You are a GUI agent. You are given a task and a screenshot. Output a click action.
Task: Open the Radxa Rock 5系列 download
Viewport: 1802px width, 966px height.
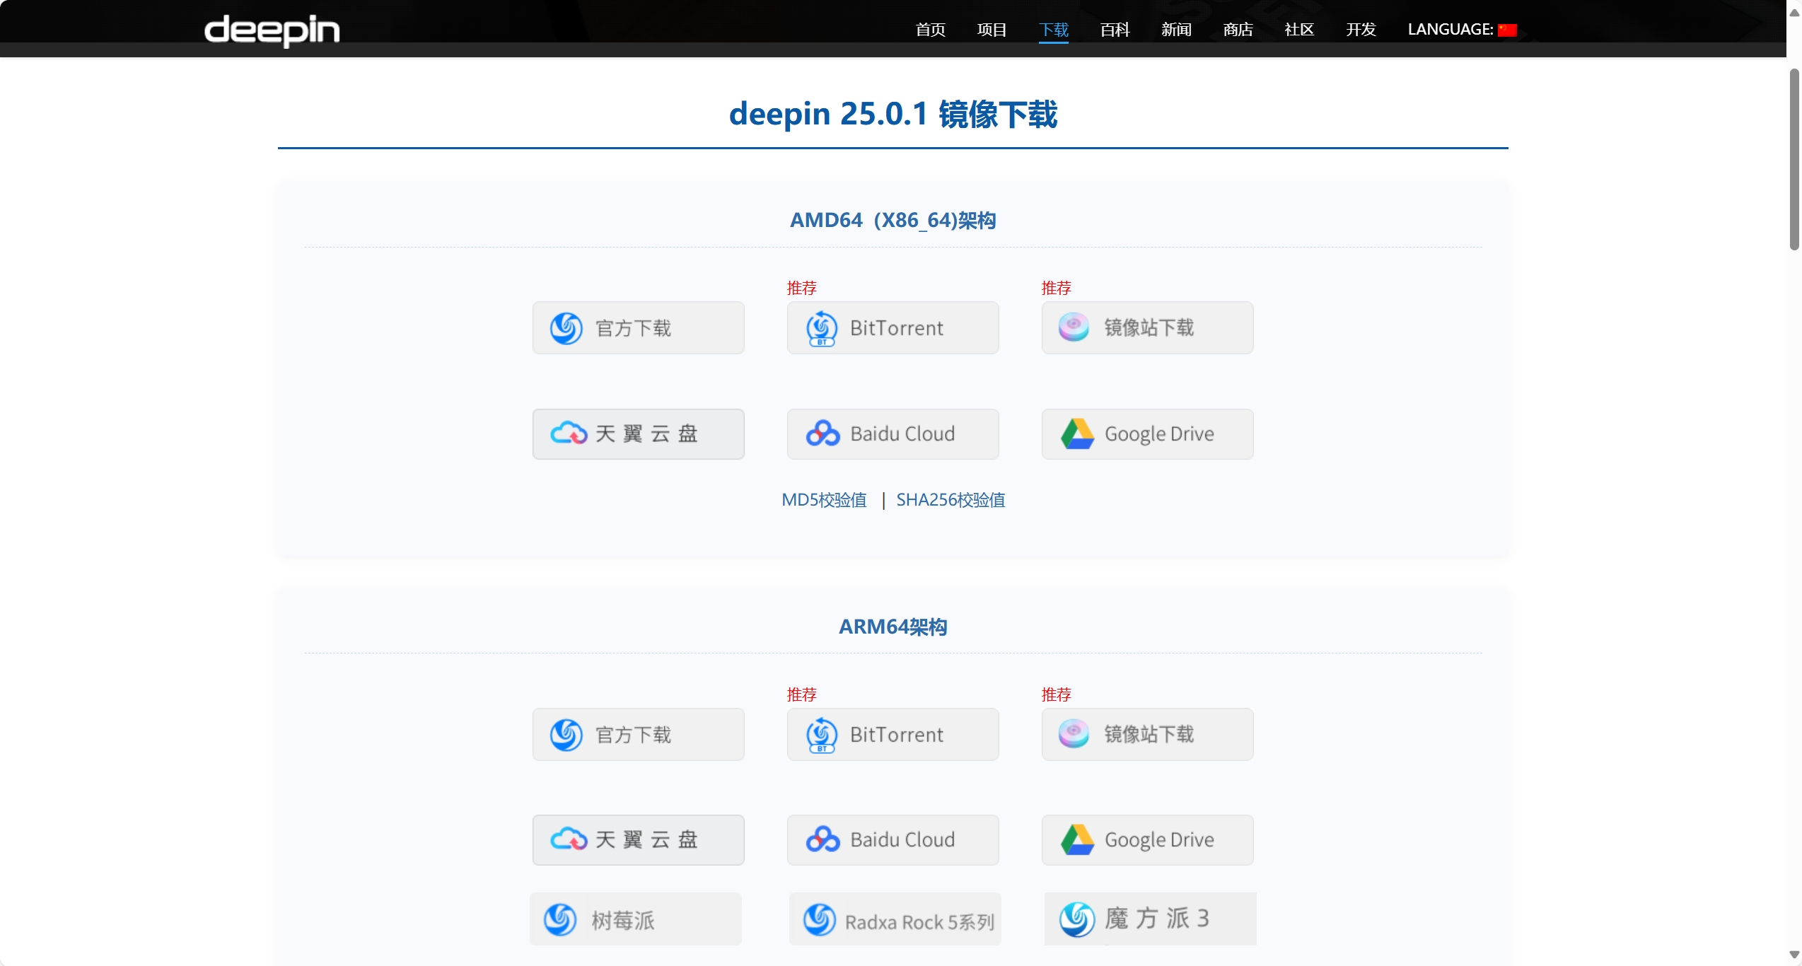coord(894,919)
